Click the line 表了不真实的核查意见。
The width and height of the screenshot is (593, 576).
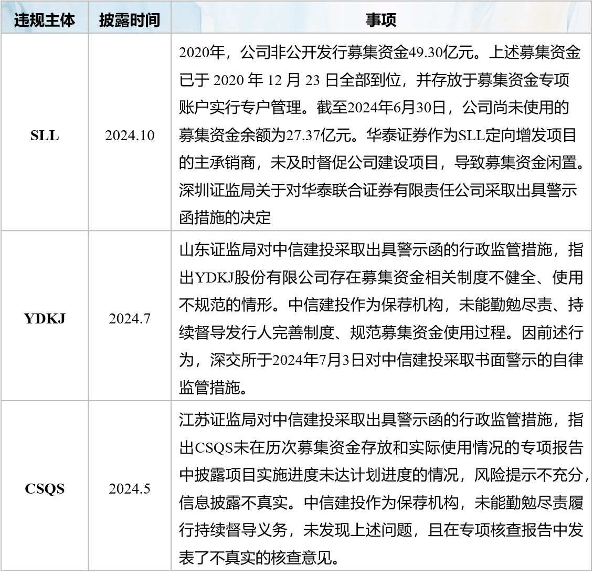[x=259, y=558]
